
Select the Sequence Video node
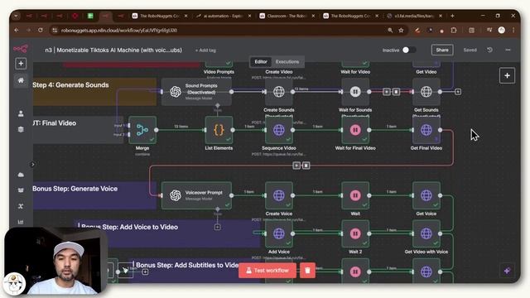tap(279, 130)
